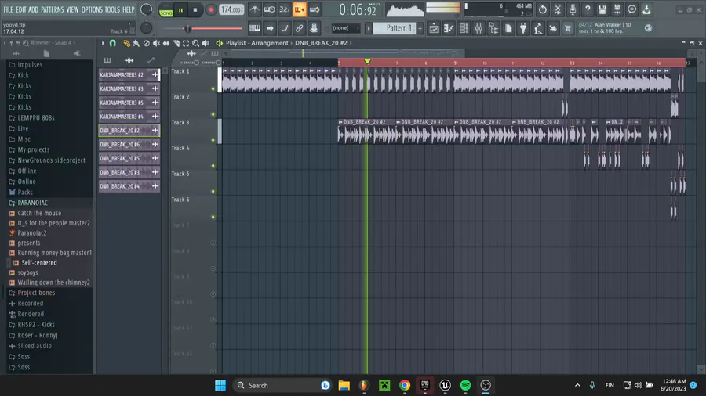The height and width of the screenshot is (396, 706).
Task: Select the playlist Paint brush tool
Action: pos(136,43)
